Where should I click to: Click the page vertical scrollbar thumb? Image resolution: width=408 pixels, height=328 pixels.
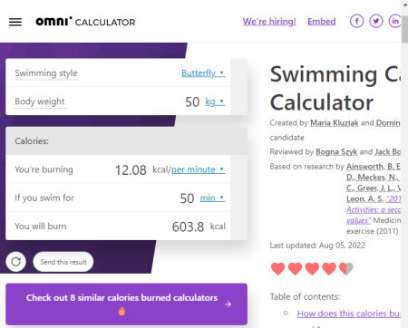point(404,30)
